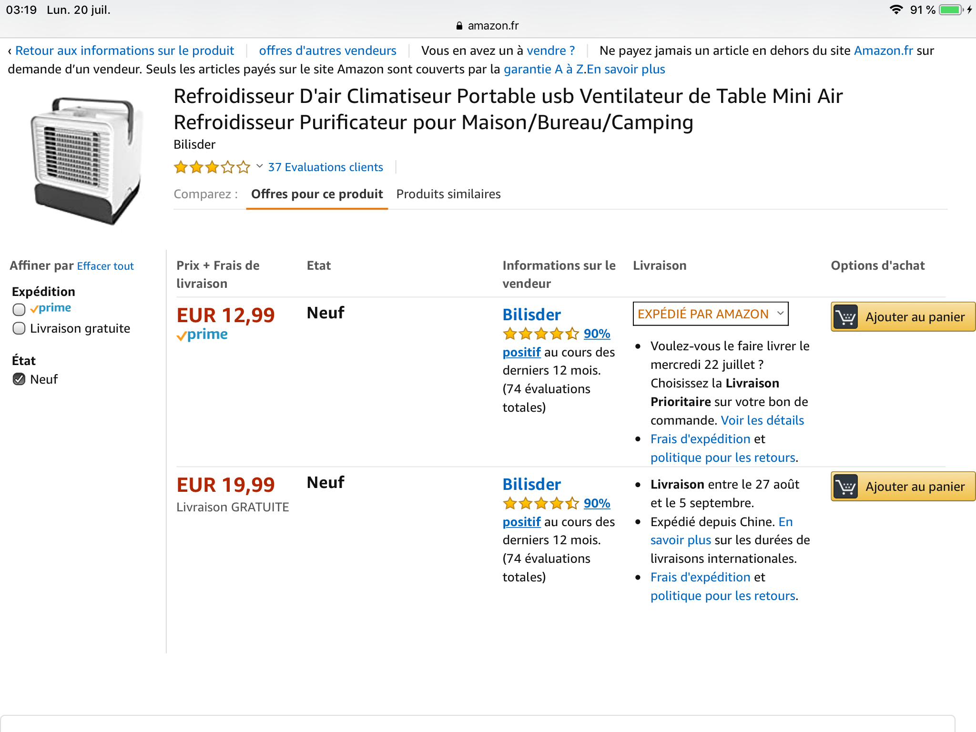
Task: Switch to Produits similaires tab
Action: tap(448, 194)
